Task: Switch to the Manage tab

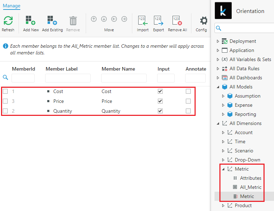Action: 12,6
